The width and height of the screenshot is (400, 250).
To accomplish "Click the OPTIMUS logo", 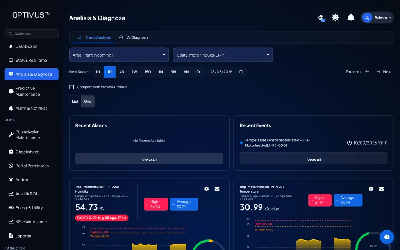I will coord(31,15).
